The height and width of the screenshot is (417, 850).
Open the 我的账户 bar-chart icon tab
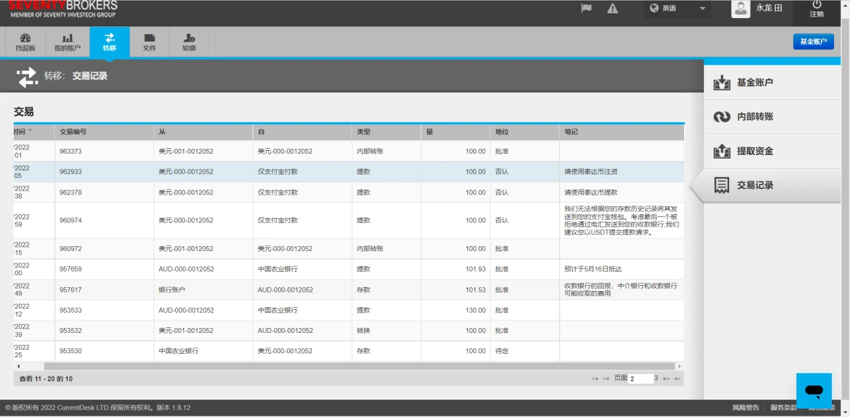(x=67, y=42)
